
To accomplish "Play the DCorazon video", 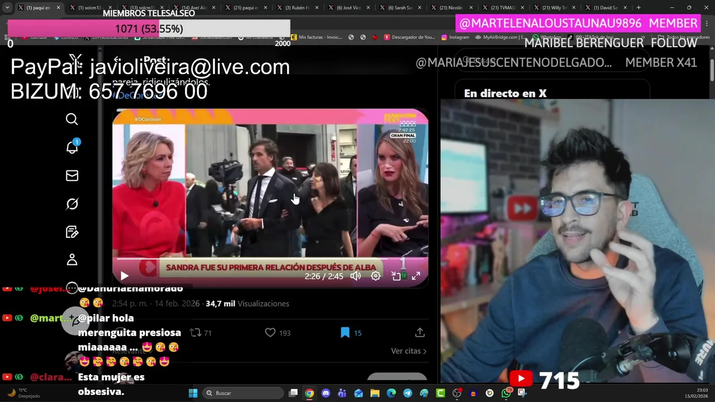I will 125,276.
